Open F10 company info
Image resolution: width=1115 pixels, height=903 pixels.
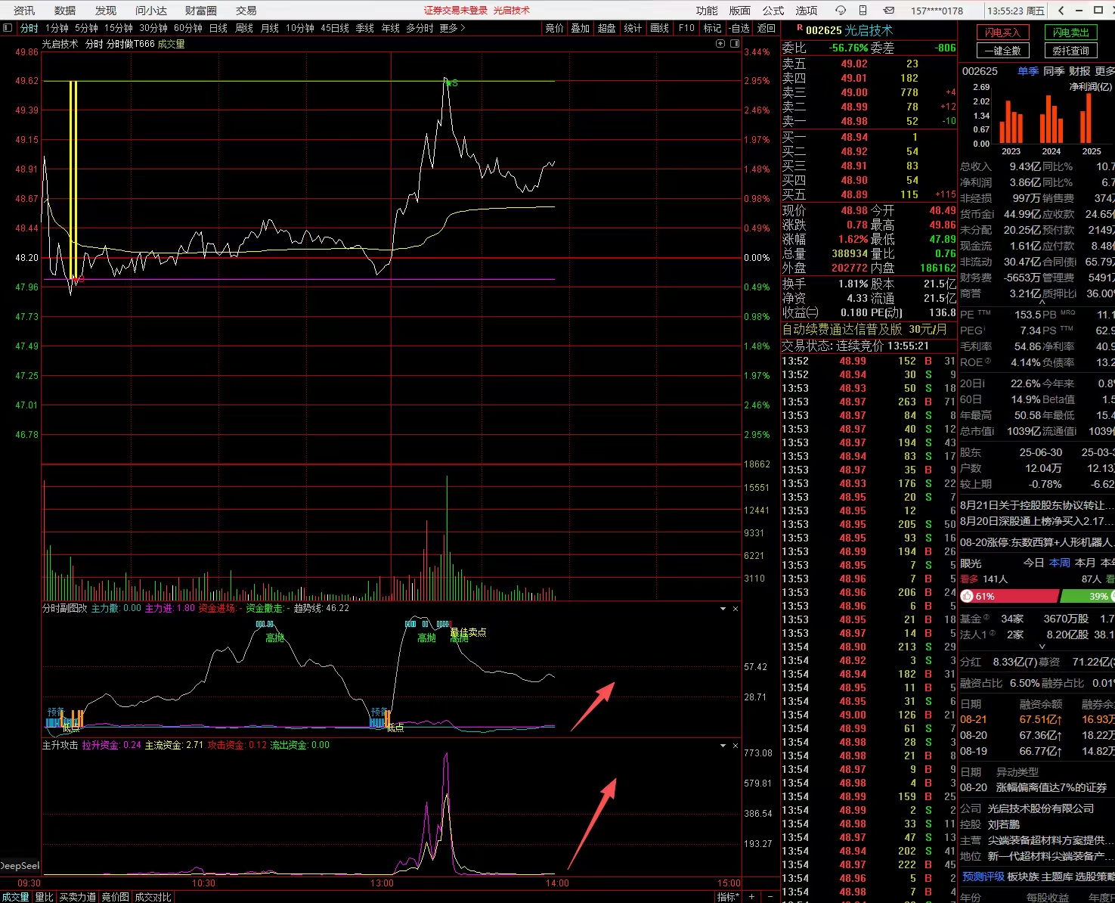click(x=686, y=28)
